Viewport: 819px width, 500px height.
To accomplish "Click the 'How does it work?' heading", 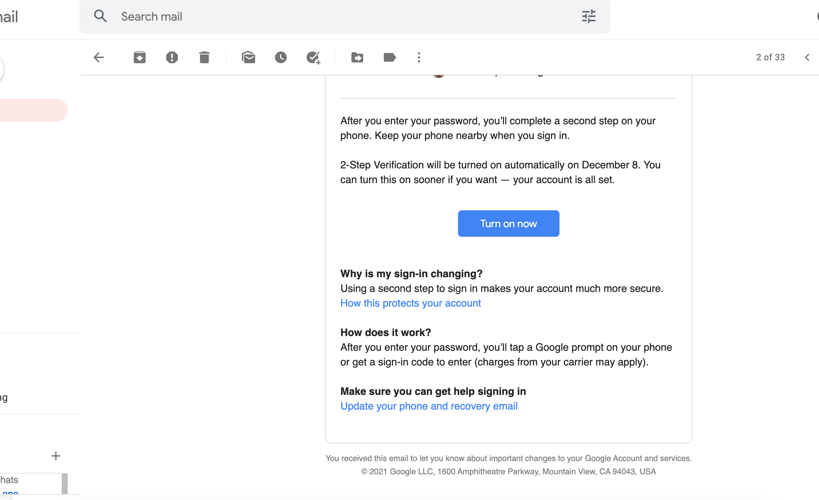I will click(x=386, y=332).
